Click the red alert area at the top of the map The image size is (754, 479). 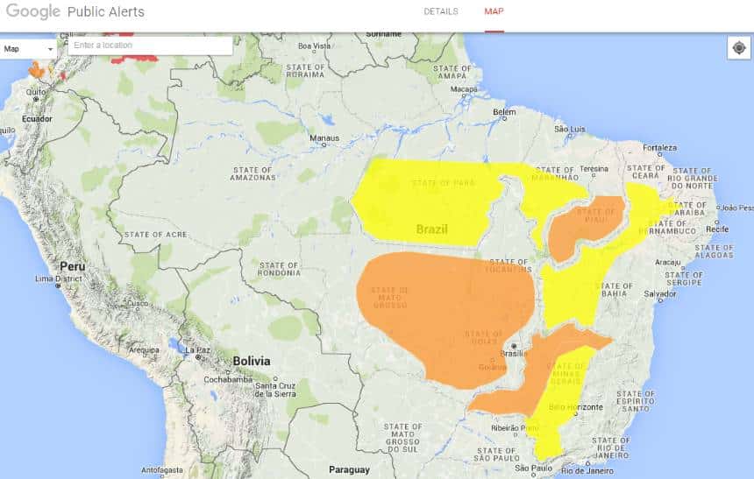tap(135, 59)
